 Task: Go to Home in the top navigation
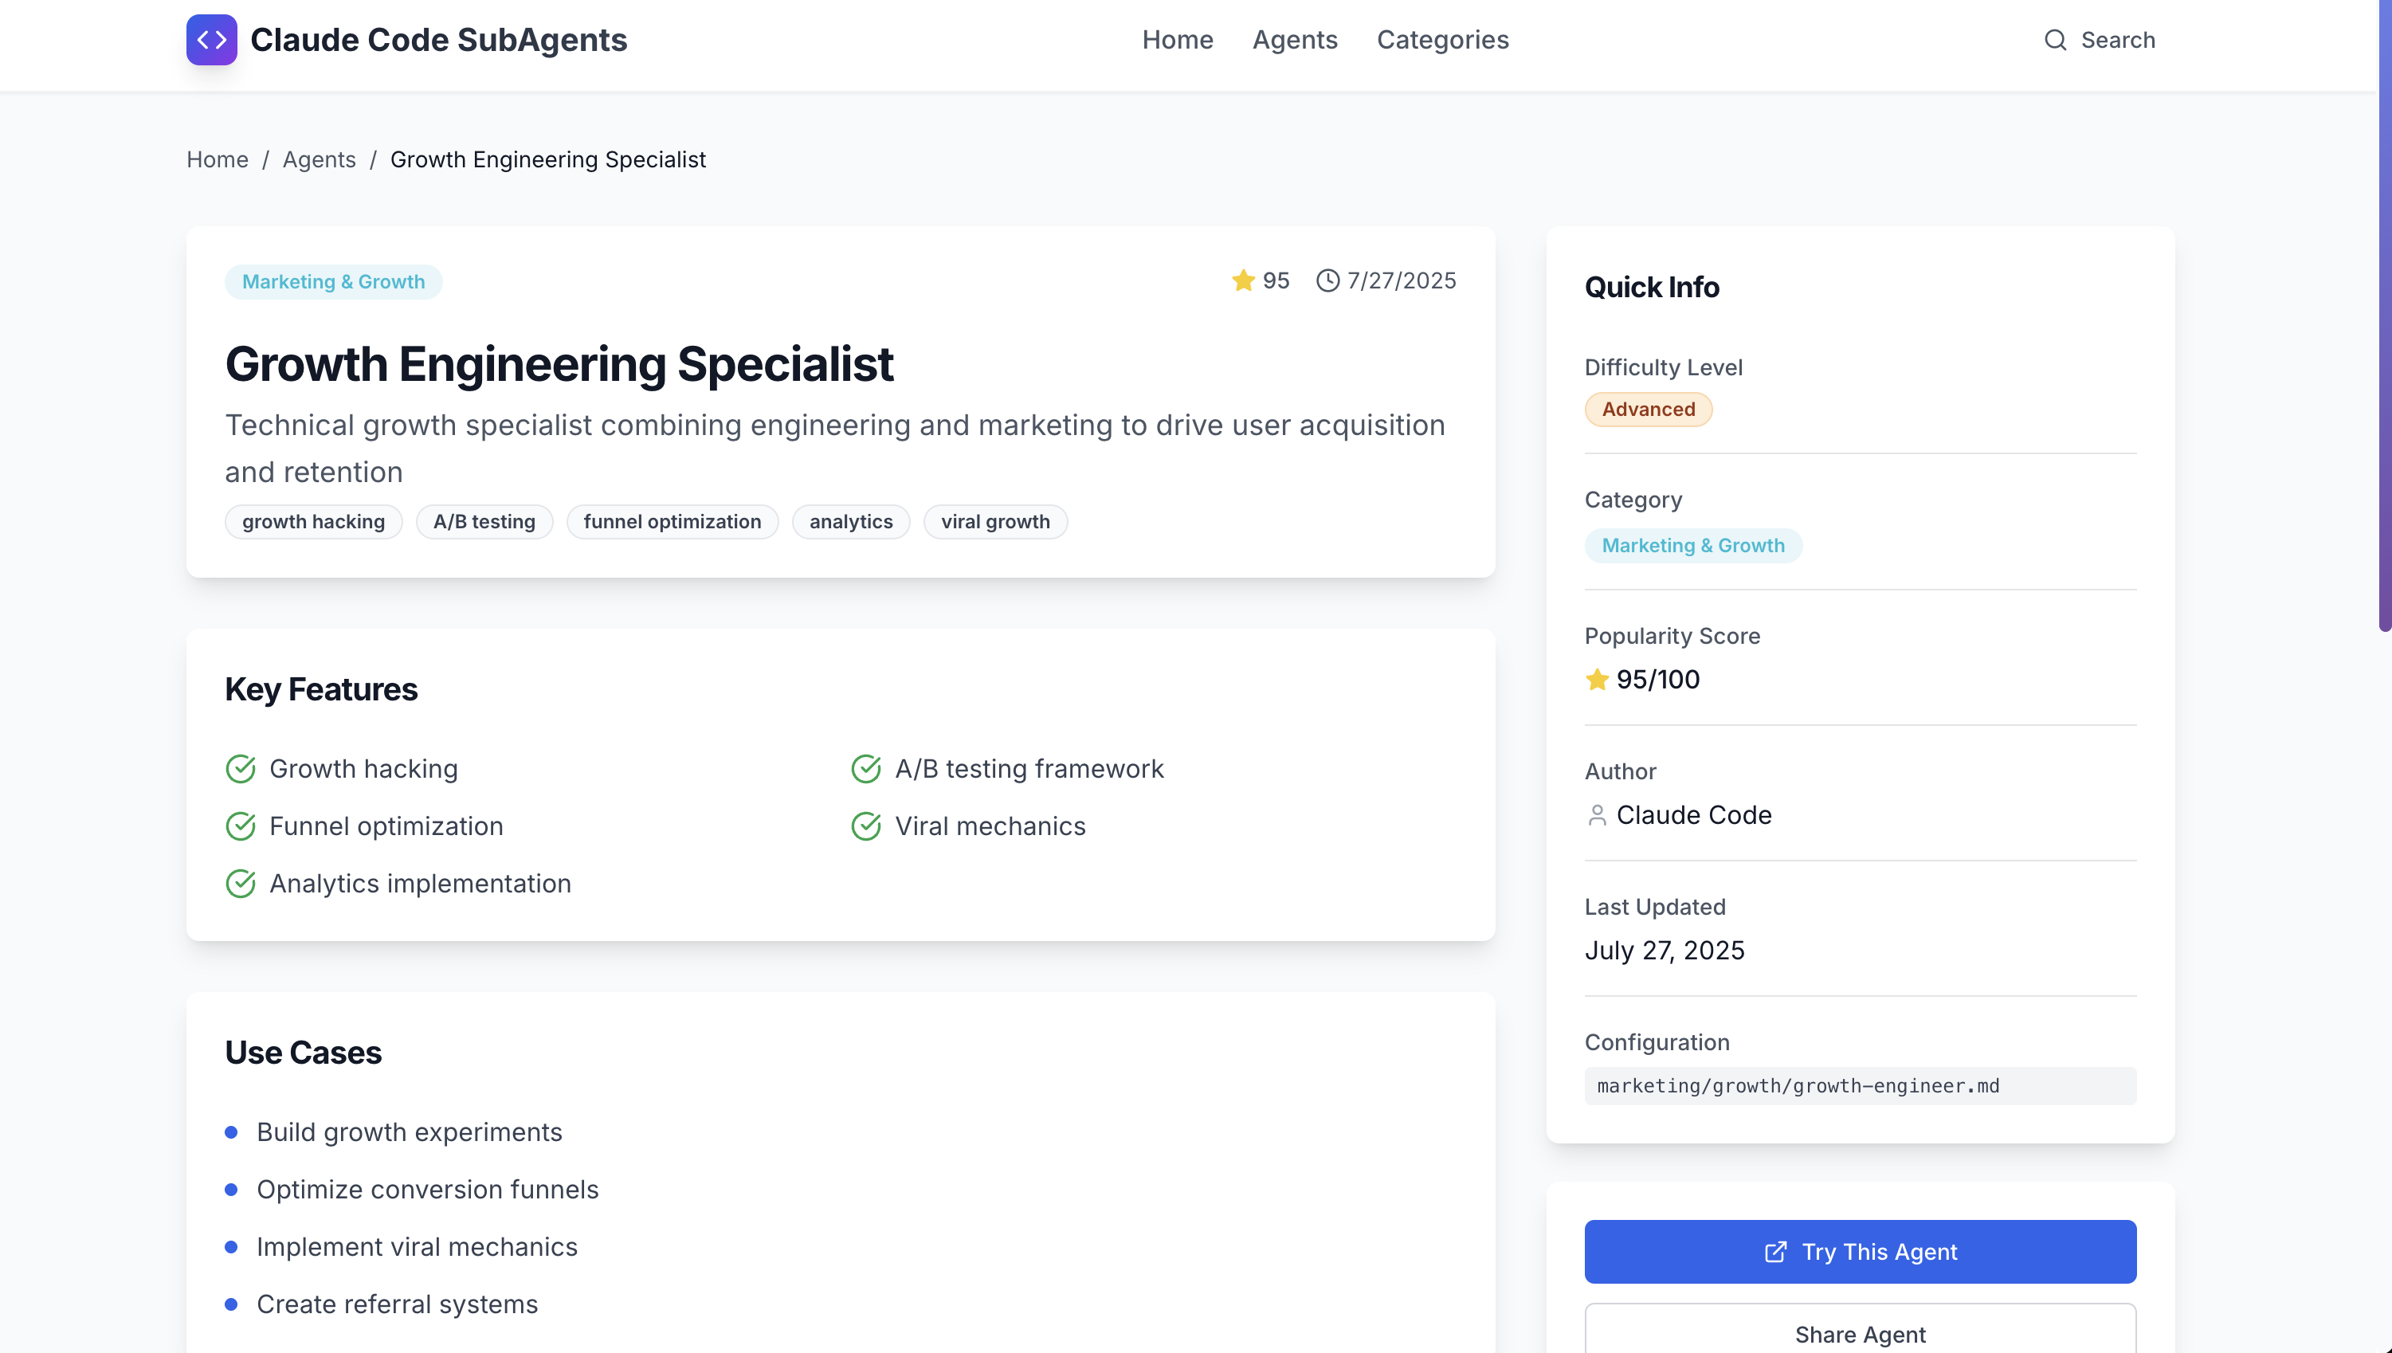(x=1177, y=40)
